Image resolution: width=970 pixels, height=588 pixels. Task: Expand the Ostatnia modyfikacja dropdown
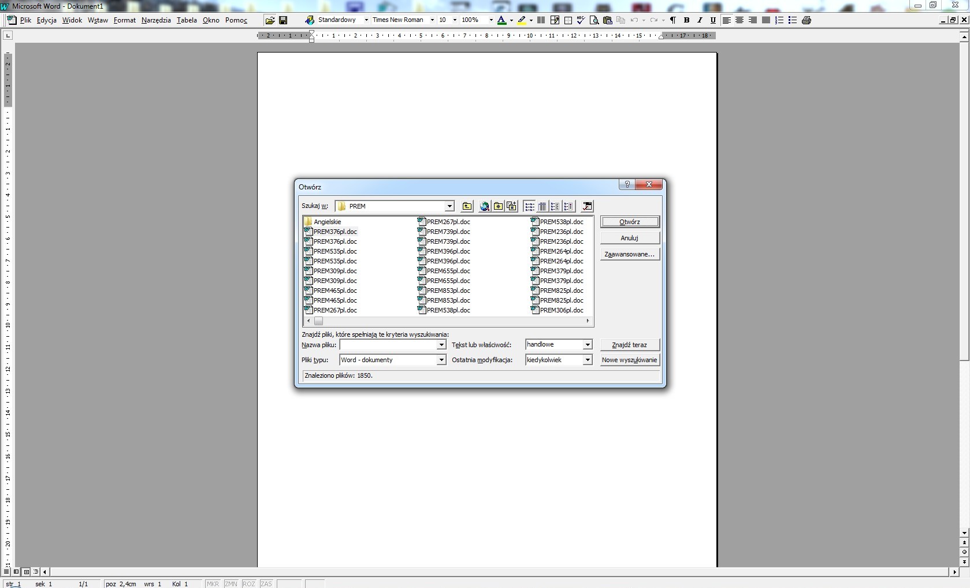click(588, 360)
